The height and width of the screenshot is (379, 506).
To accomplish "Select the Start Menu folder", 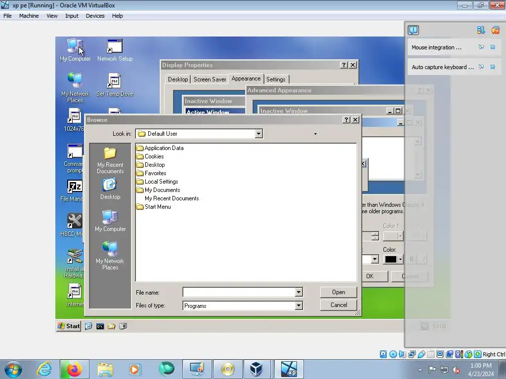I will pos(154,207).
